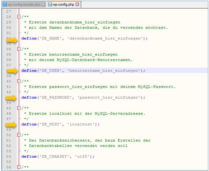Collapse the comment block at line 50
Screen dimensions: 209x171
click(19, 135)
